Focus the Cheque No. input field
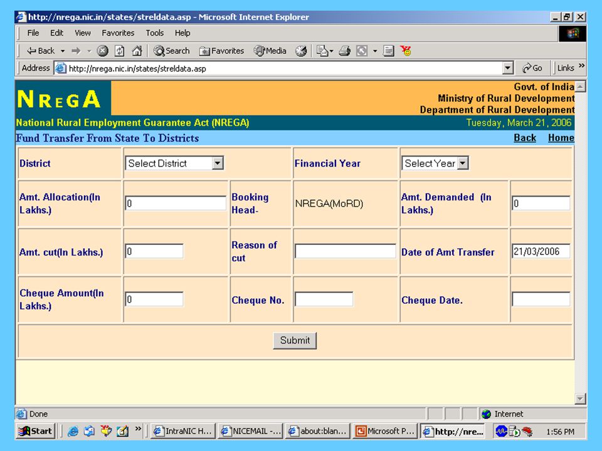The width and height of the screenshot is (602, 451). tap(324, 299)
